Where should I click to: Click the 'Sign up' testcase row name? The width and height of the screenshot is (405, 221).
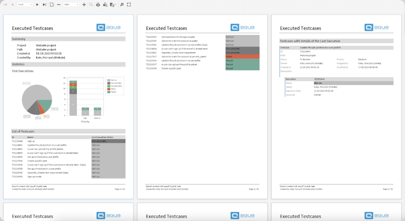[x=31, y=141]
